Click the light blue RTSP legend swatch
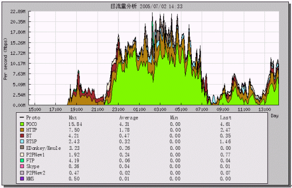 (22, 142)
